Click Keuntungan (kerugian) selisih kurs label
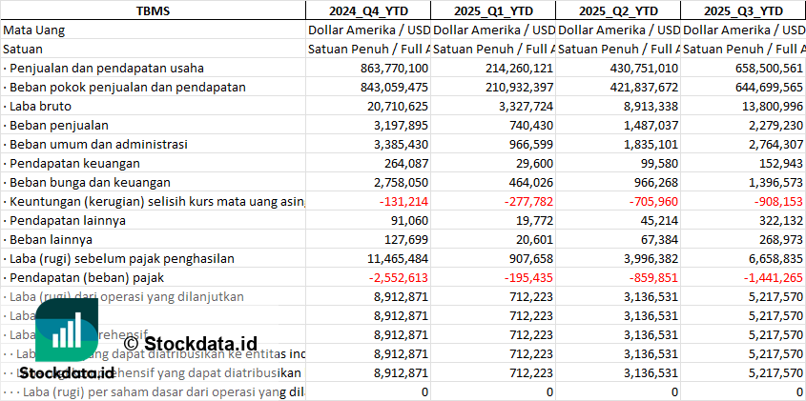 [154, 201]
